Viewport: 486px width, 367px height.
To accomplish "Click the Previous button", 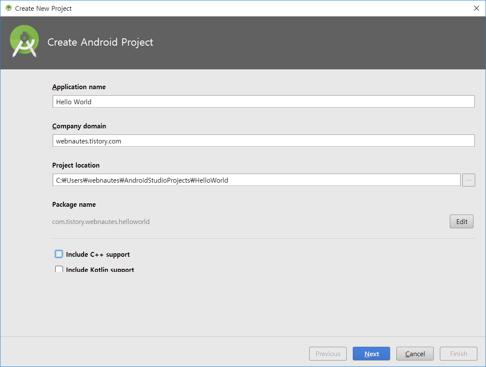I will coord(328,354).
